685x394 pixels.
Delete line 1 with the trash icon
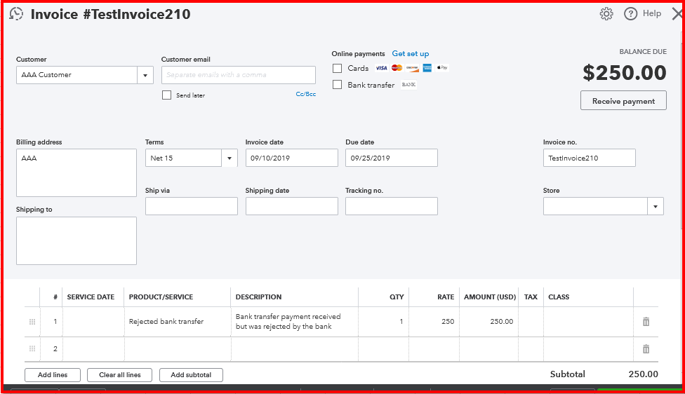click(646, 322)
